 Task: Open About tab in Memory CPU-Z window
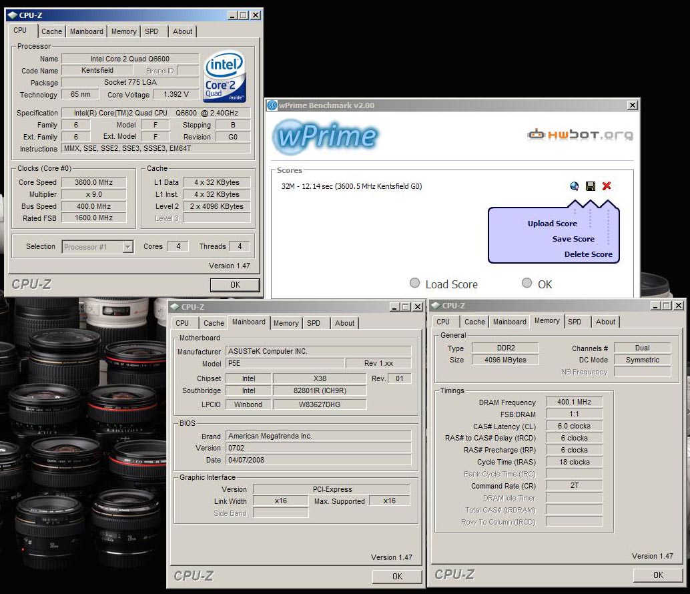605,322
